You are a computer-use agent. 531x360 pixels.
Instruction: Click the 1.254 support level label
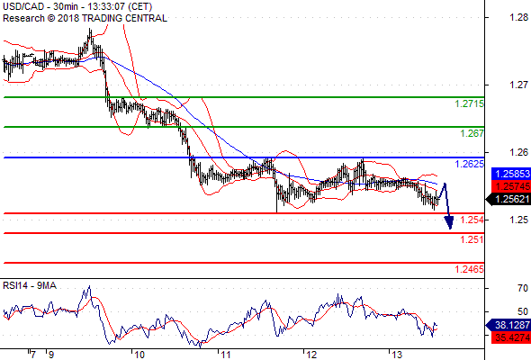(472, 220)
